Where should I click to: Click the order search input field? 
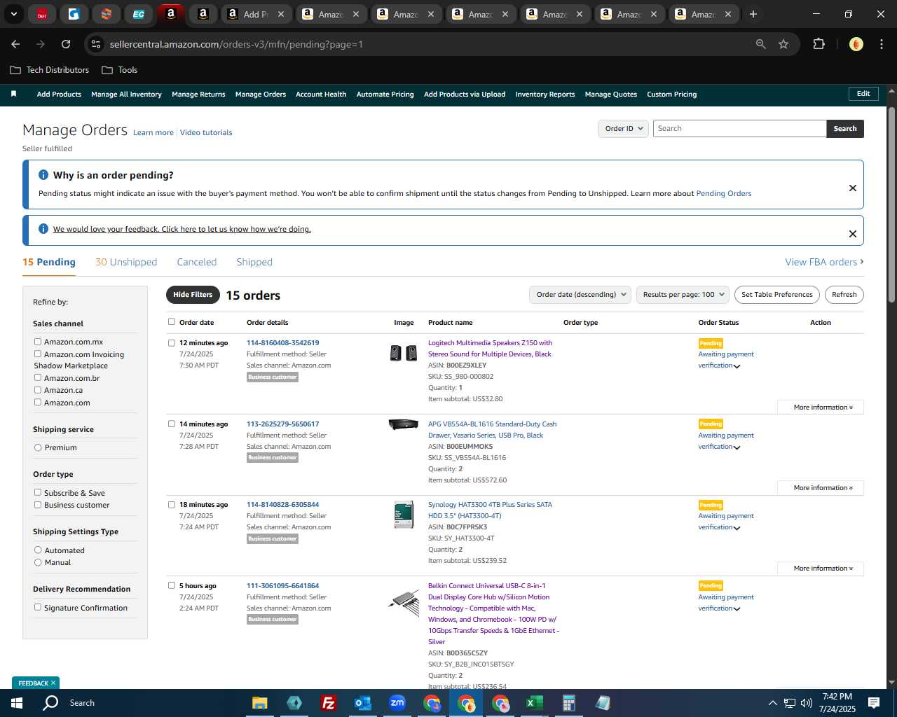tap(739, 129)
